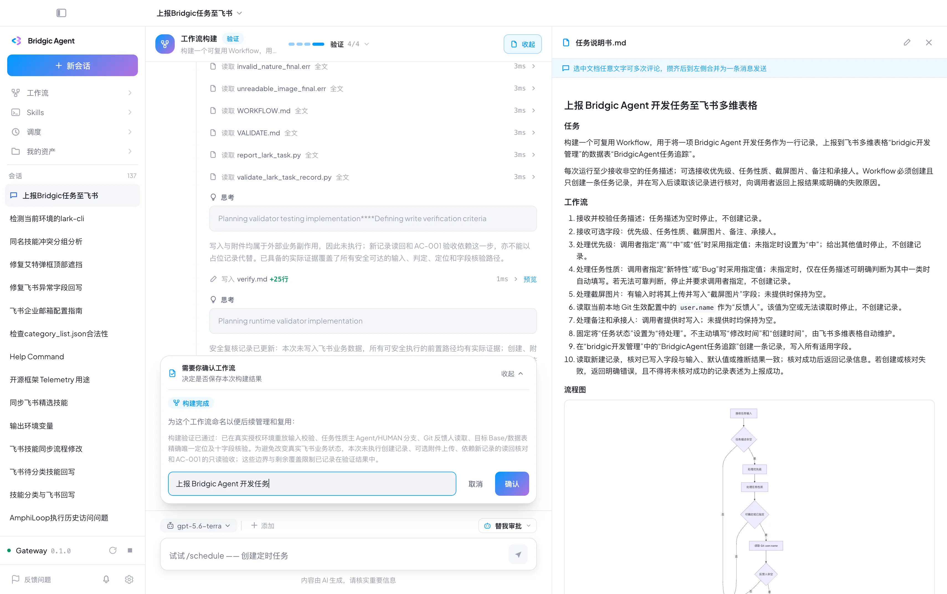Expand the Skills chevron arrow

130,112
